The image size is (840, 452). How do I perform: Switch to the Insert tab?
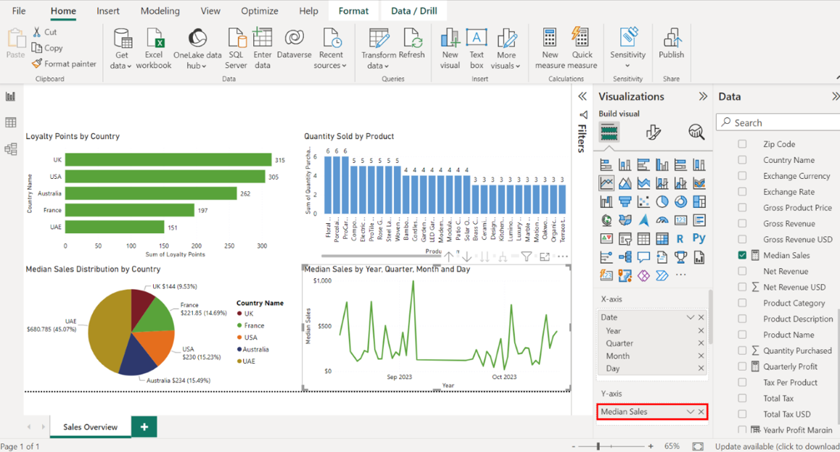click(x=109, y=11)
